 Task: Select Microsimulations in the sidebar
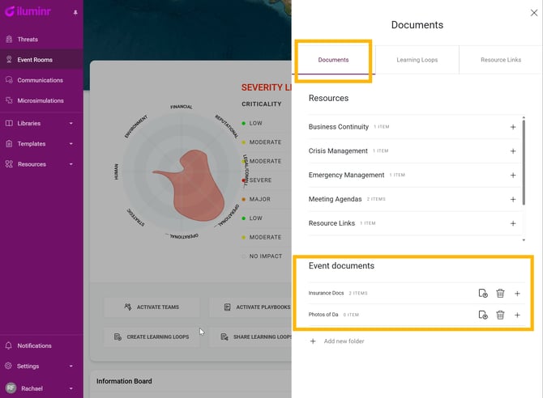[x=41, y=100]
